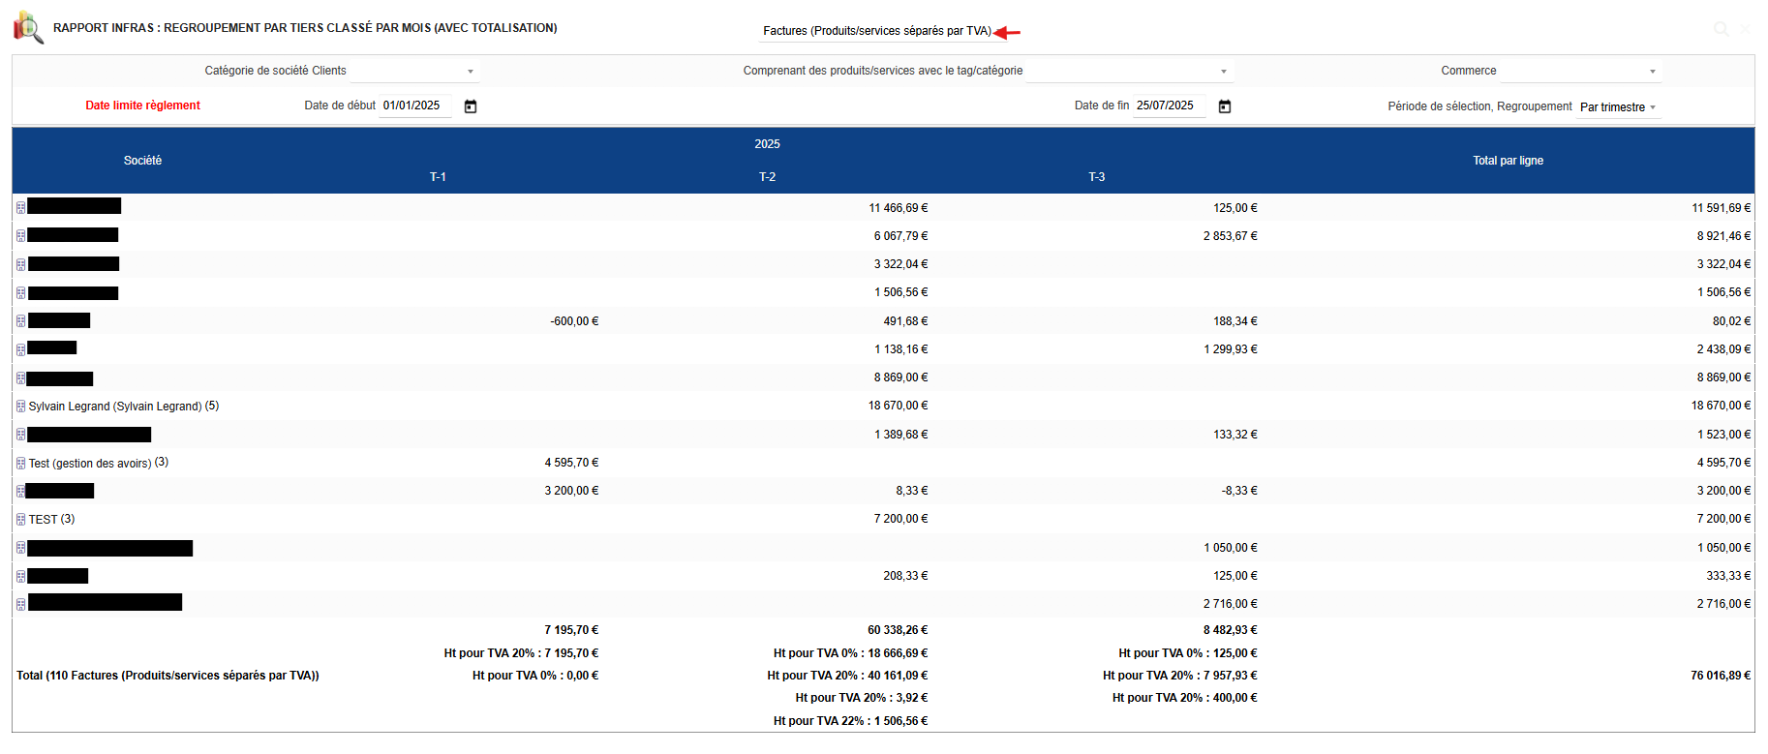Click the Société column header

click(142, 161)
